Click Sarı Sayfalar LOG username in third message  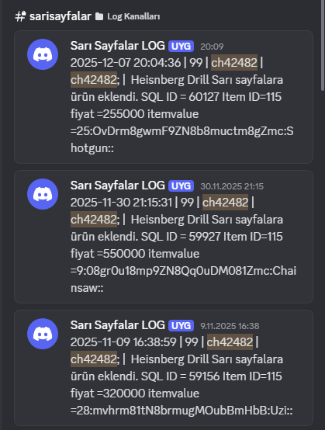[x=118, y=325]
